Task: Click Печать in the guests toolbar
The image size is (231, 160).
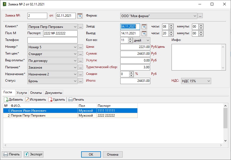Action: pos(76,100)
